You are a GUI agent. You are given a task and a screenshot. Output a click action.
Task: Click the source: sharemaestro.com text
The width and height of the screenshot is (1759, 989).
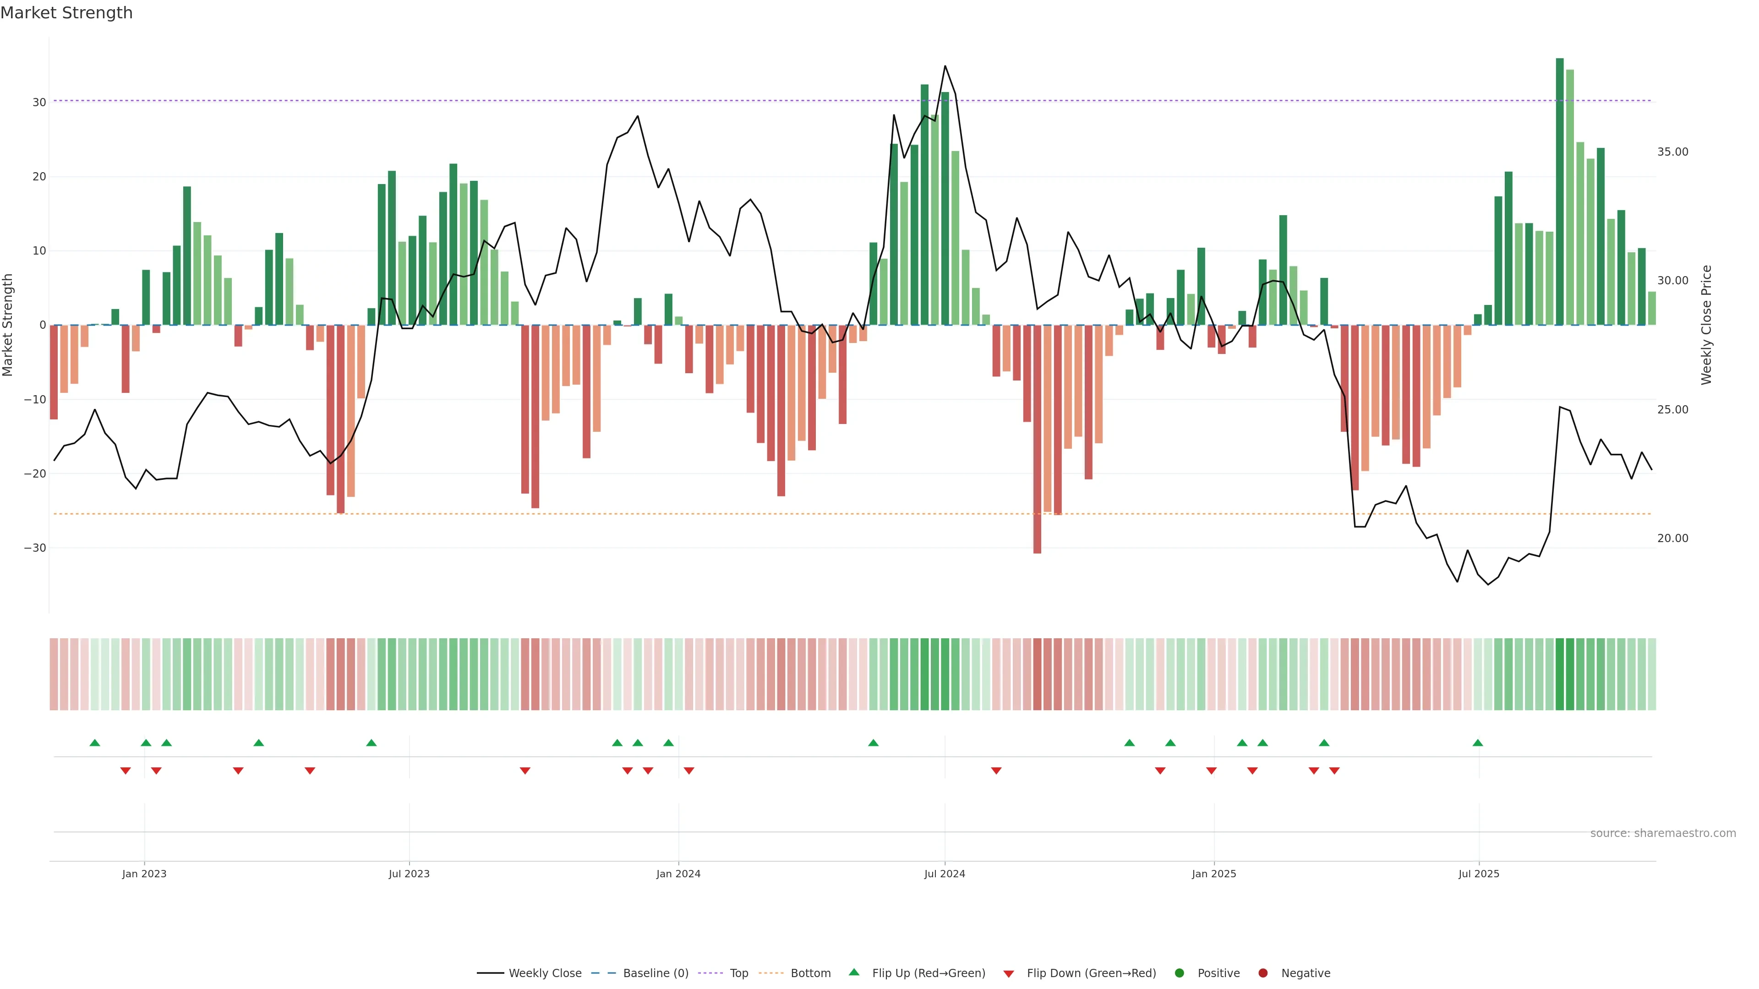[x=1663, y=833]
